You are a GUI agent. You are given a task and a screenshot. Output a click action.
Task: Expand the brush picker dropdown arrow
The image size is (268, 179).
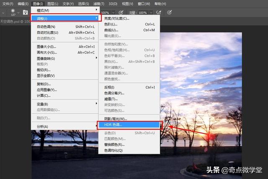(x=18, y=13)
